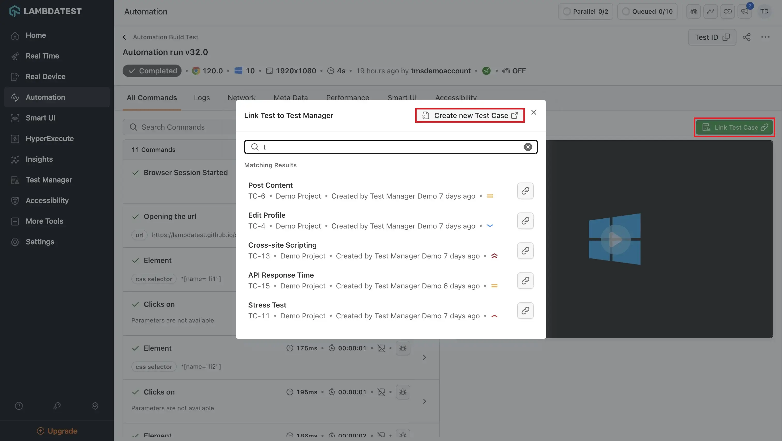Open Real Time testing in sidebar

coord(57,56)
